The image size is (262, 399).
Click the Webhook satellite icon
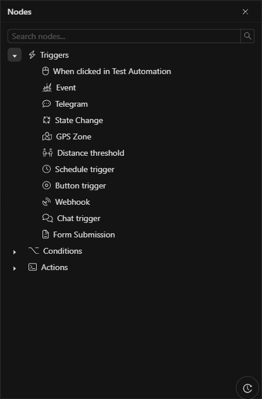pyautogui.click(x=47, y=202)
